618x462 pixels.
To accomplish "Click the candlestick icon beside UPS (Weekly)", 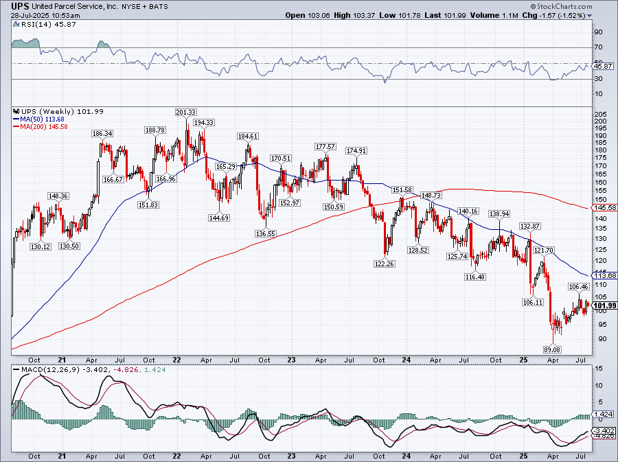I will (x=16, y=111).
